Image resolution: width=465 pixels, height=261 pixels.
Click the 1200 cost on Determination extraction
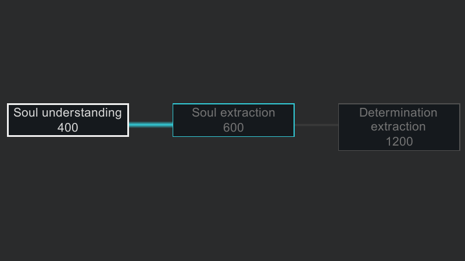tap(399, 142)
